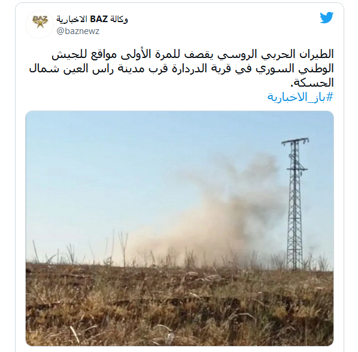Image resolution: width=358 pixels, height=352 pixels.
Task: Open the attached smoke photo
Action: (180, 228)
